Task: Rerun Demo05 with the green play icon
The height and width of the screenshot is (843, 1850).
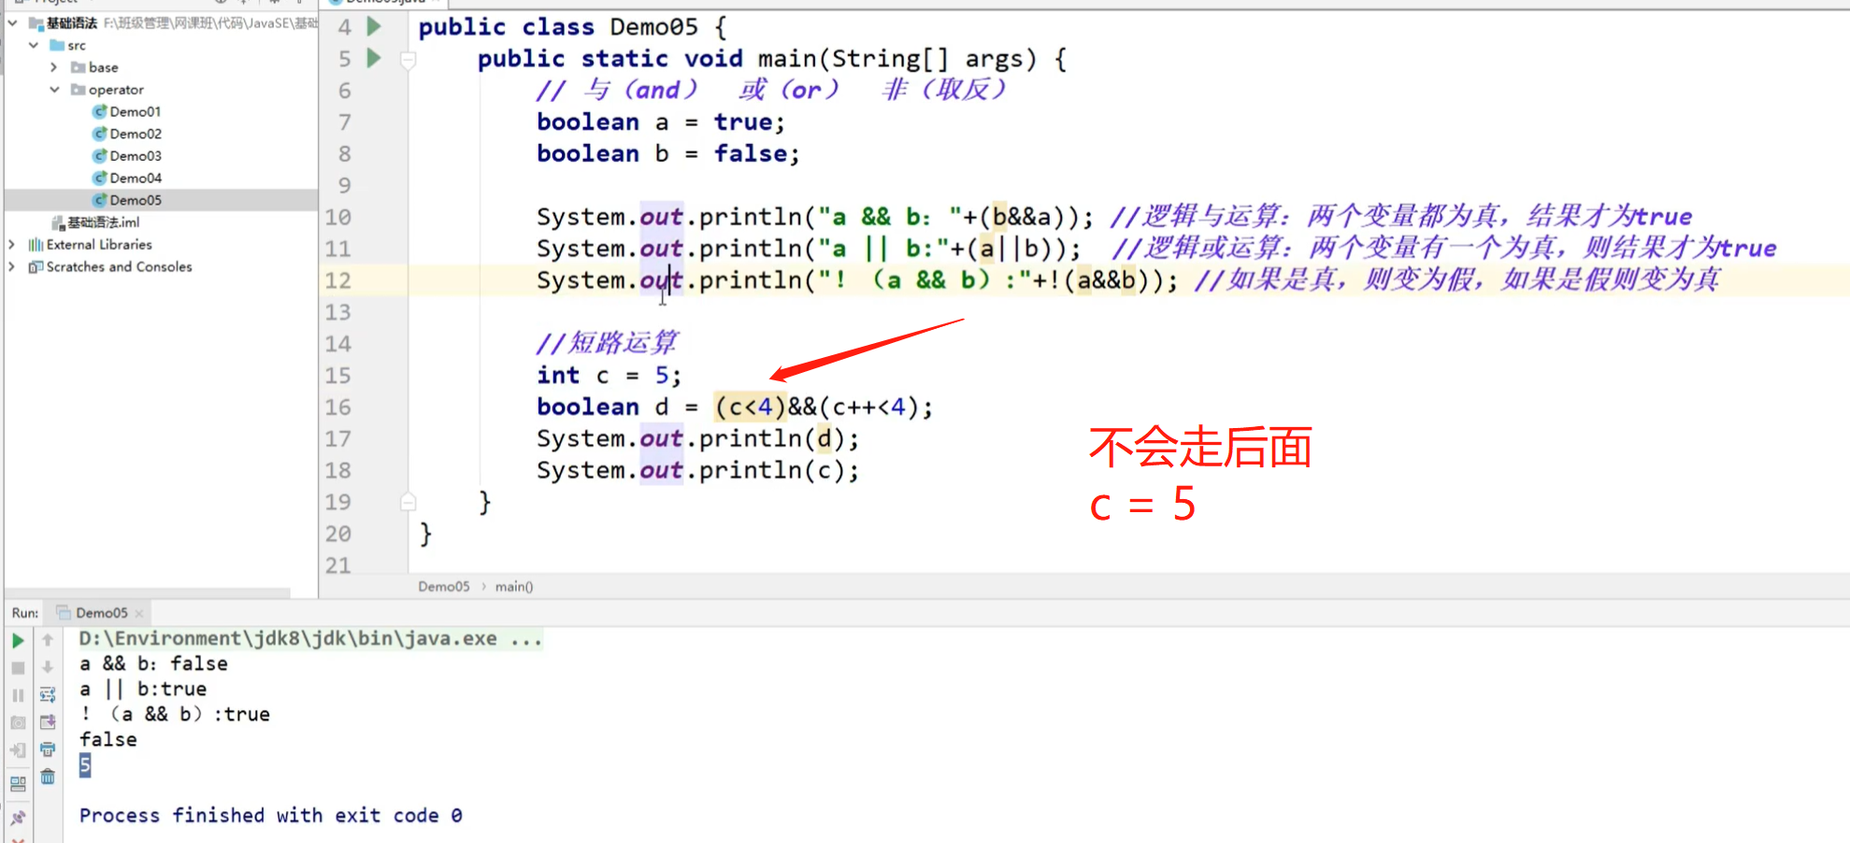Action: pyautogui.click(x=18, y=640)
